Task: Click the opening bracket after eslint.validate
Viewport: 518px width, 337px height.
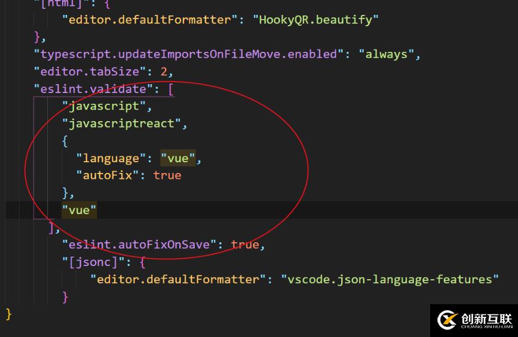Action: pos(171,89)
